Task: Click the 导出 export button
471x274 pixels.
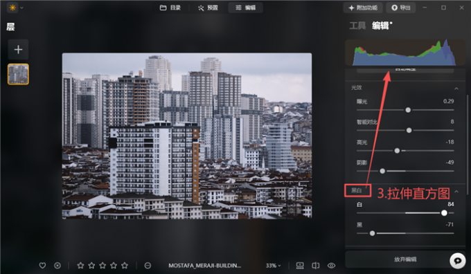Action: [401, 8]
